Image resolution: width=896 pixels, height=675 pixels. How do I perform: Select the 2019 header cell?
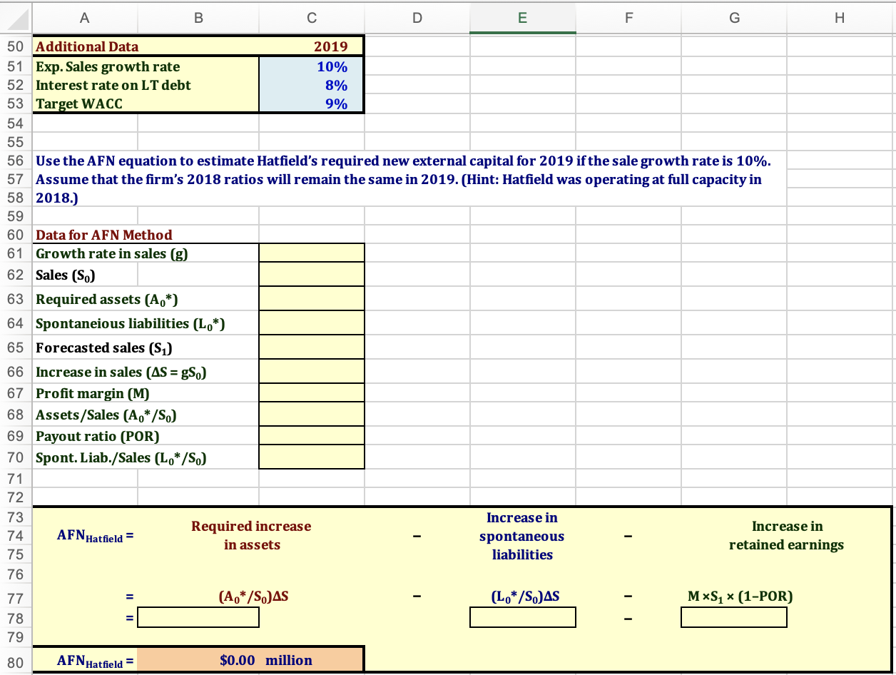pyautogui.click(x=312, y=47)
